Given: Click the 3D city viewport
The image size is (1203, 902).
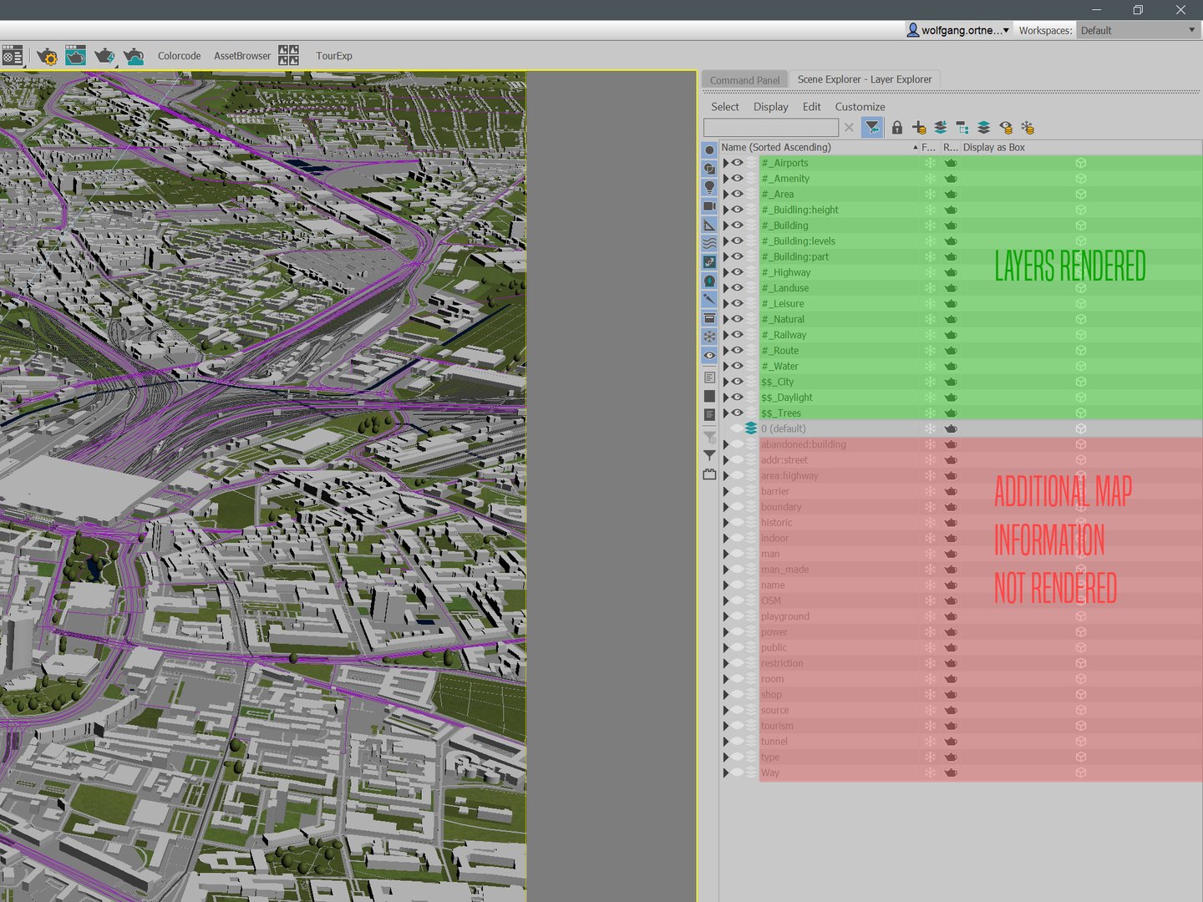Looking at the screenshot, I should click(x=263, y=486).
